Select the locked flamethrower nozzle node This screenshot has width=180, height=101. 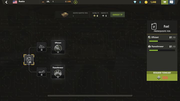coord(42,72)
